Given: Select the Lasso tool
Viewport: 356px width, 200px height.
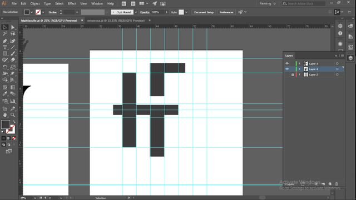Looking at the screenshot, I should (13, 34).
